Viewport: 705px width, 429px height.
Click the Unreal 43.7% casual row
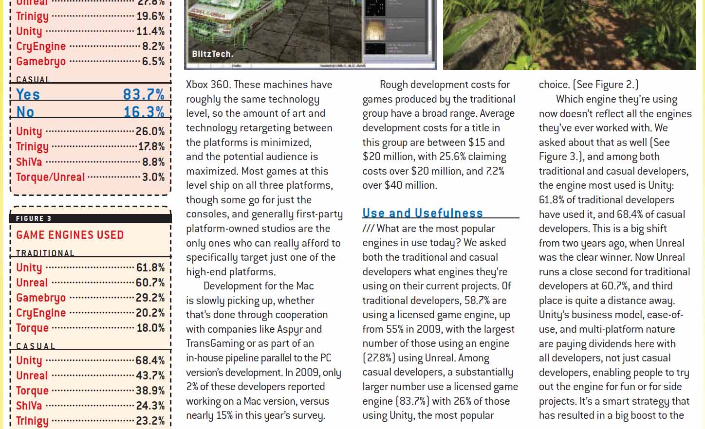point(91,375)
